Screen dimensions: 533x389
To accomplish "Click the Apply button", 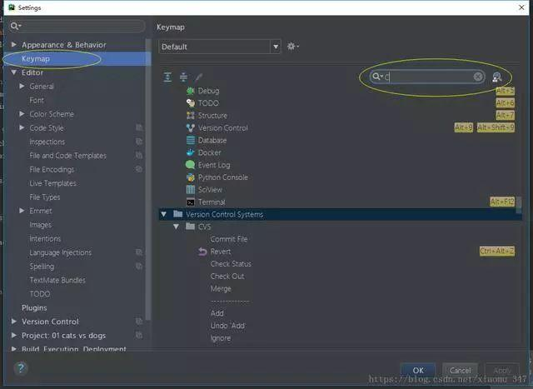I will pos(502,370).
